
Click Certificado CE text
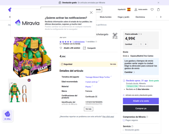click(91, 97)
